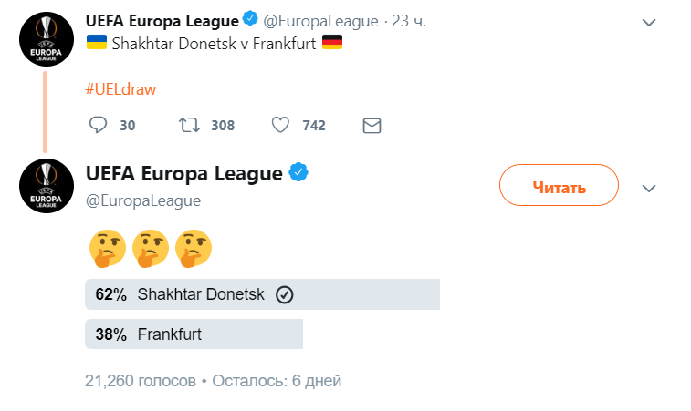
Task: Click the checkmark next to Shakhtar Donetsk
Action: (283, 294)
